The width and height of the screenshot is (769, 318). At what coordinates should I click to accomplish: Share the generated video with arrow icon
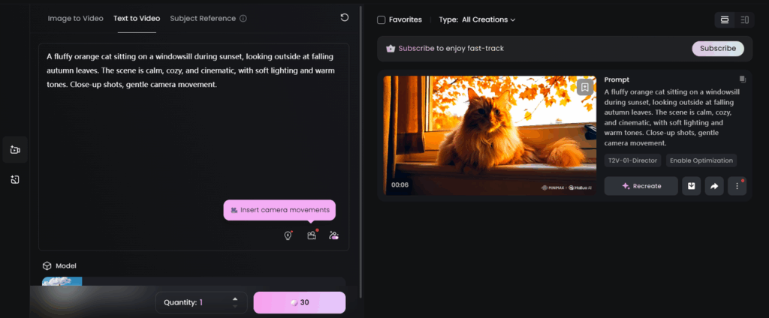[x=714, y=186]
